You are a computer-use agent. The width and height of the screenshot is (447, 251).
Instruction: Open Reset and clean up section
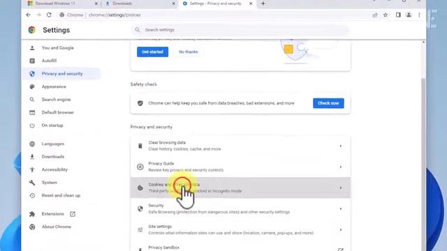(x=61, y=195)
